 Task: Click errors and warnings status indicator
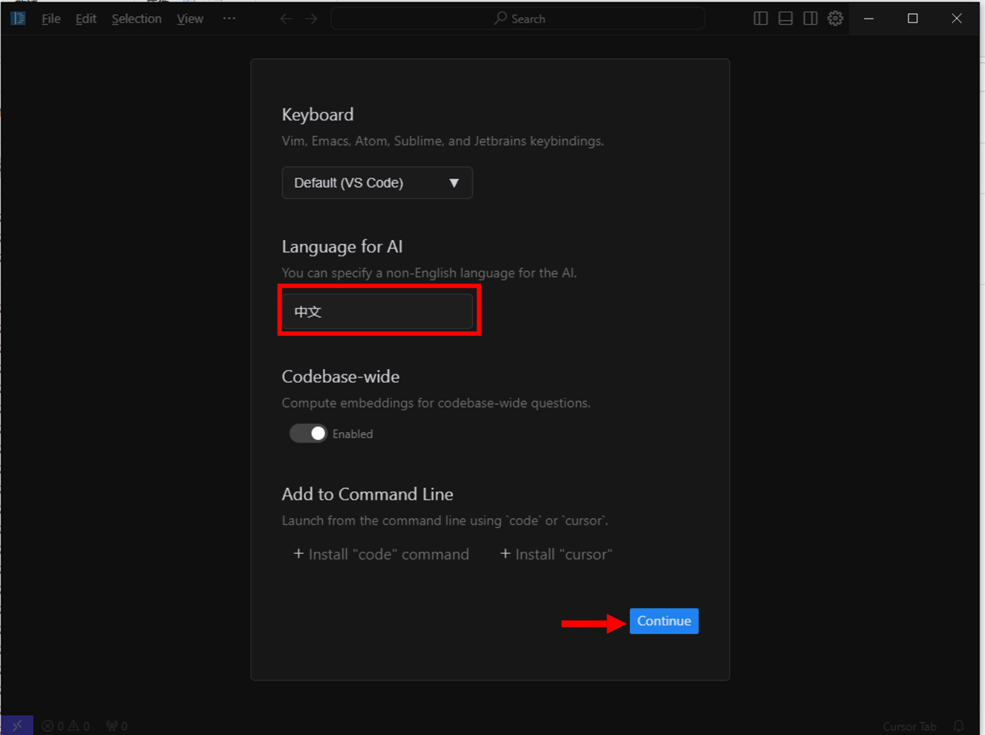pyautogui.click(x=66, y=726)
